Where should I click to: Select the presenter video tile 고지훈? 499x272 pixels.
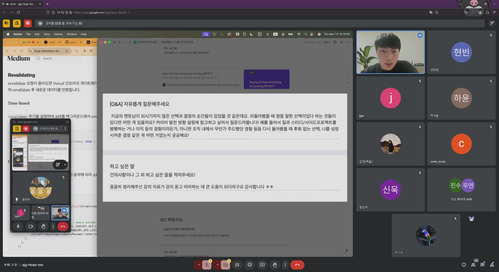(390, 52)
